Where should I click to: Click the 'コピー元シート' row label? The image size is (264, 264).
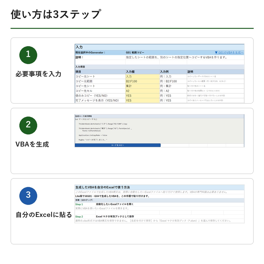pos(85,76)
